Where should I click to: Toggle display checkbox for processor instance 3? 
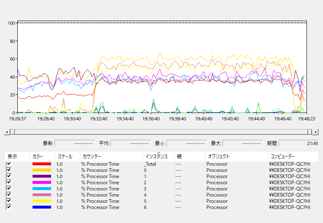pyautogui.click(x=9, y=189)
